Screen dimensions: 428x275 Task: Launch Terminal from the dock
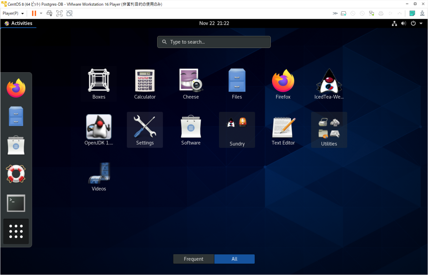tap(16, 203)
